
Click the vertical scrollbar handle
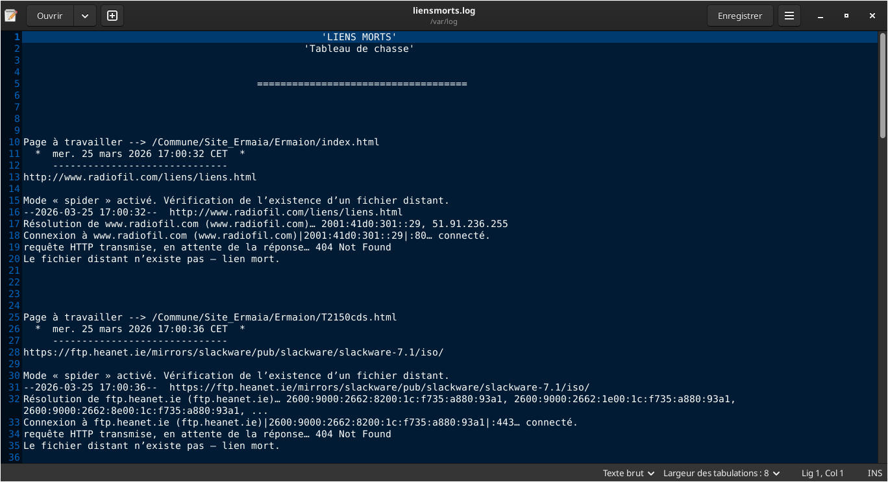tap(883, 84)
